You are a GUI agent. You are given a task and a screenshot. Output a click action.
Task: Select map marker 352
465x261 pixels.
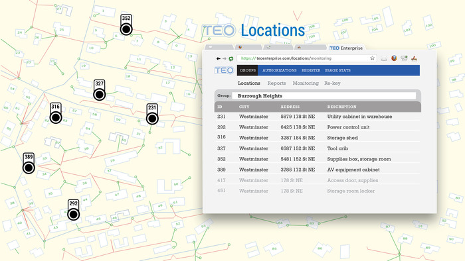point(126,25)
